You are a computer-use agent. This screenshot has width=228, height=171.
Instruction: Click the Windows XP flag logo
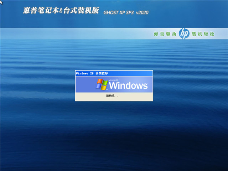click(102, 84)
